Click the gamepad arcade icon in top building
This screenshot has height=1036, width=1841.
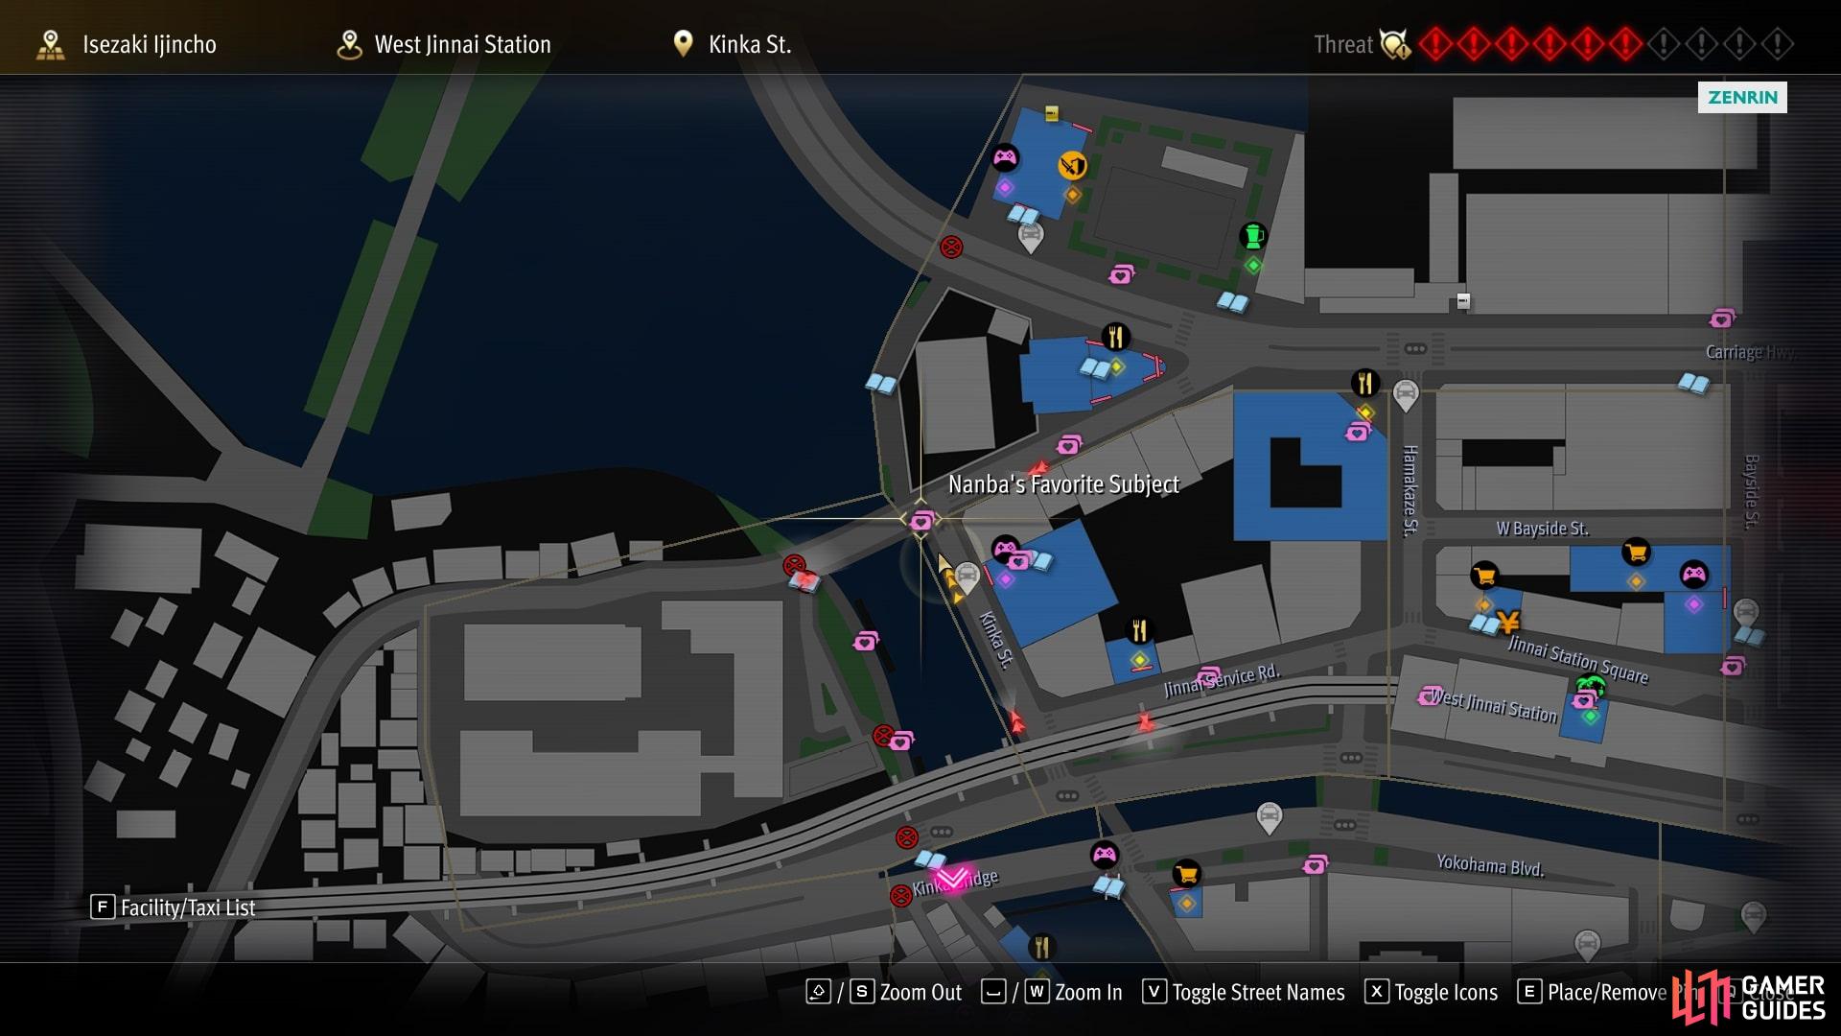pyautogui.click(x=1005, y=157)
